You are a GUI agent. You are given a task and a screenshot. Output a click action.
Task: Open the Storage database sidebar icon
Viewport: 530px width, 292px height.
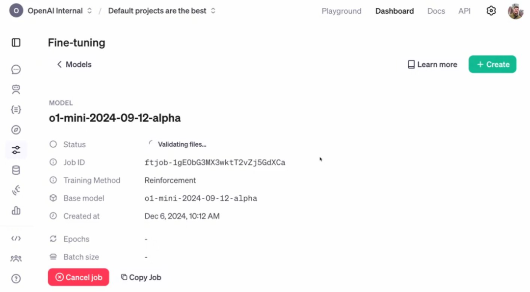(x=16, y=170)
